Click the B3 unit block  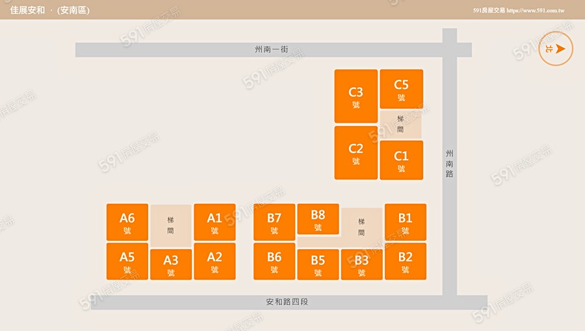coord(361,264)
